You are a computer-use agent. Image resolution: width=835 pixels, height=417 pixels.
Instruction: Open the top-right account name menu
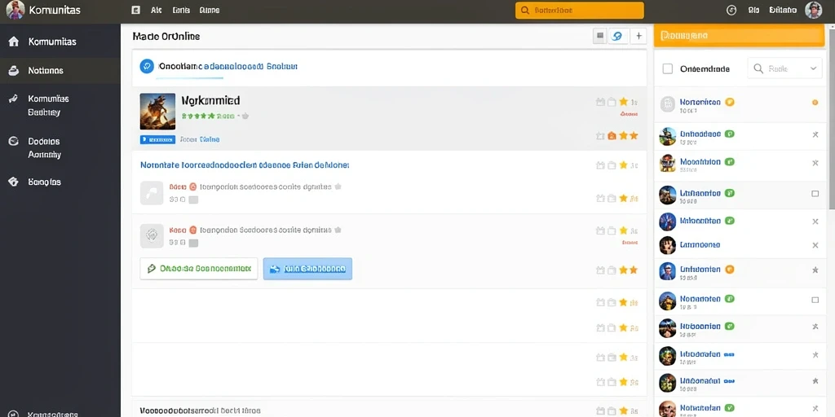(x=783, y=10)
